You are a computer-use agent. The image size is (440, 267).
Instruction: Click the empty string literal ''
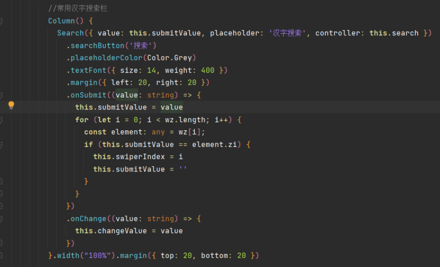[x=182, y=169]
